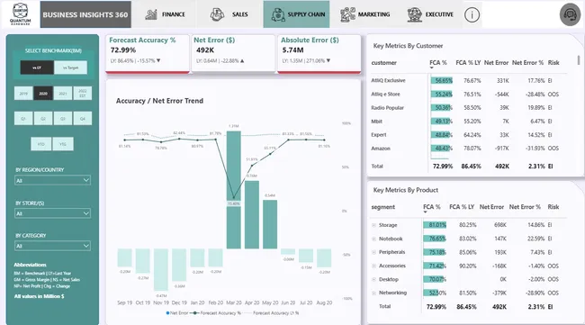Select the vs LY benchmark
The image size is (585, 325).
(37, 68)
